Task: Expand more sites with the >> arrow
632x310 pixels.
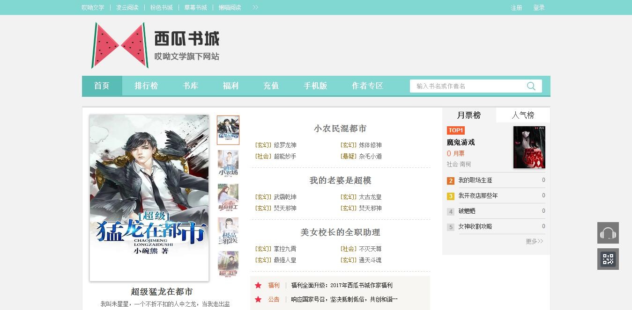Action: click(x=255, y=7)
